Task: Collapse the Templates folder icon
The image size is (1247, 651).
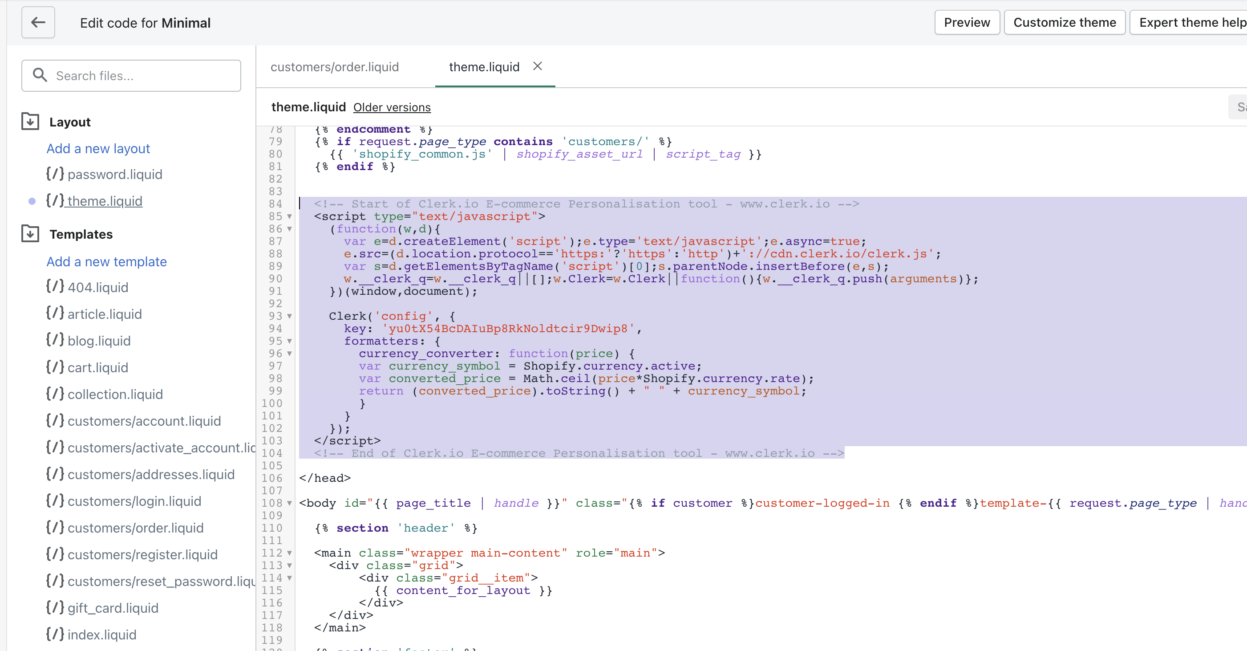Action: [30, 234]
